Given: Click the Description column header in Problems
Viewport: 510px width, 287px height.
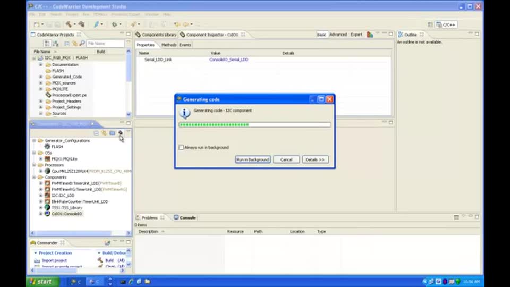Looking at the screenshot, I should pyautogui.click(x=148, y=231).
